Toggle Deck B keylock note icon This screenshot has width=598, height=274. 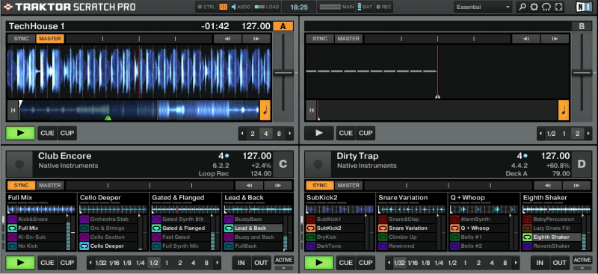point(564,110)
